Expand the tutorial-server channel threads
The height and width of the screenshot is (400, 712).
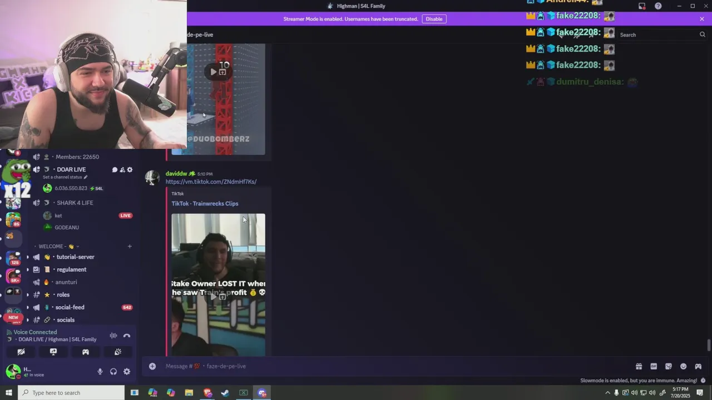(x=28, y=257)
